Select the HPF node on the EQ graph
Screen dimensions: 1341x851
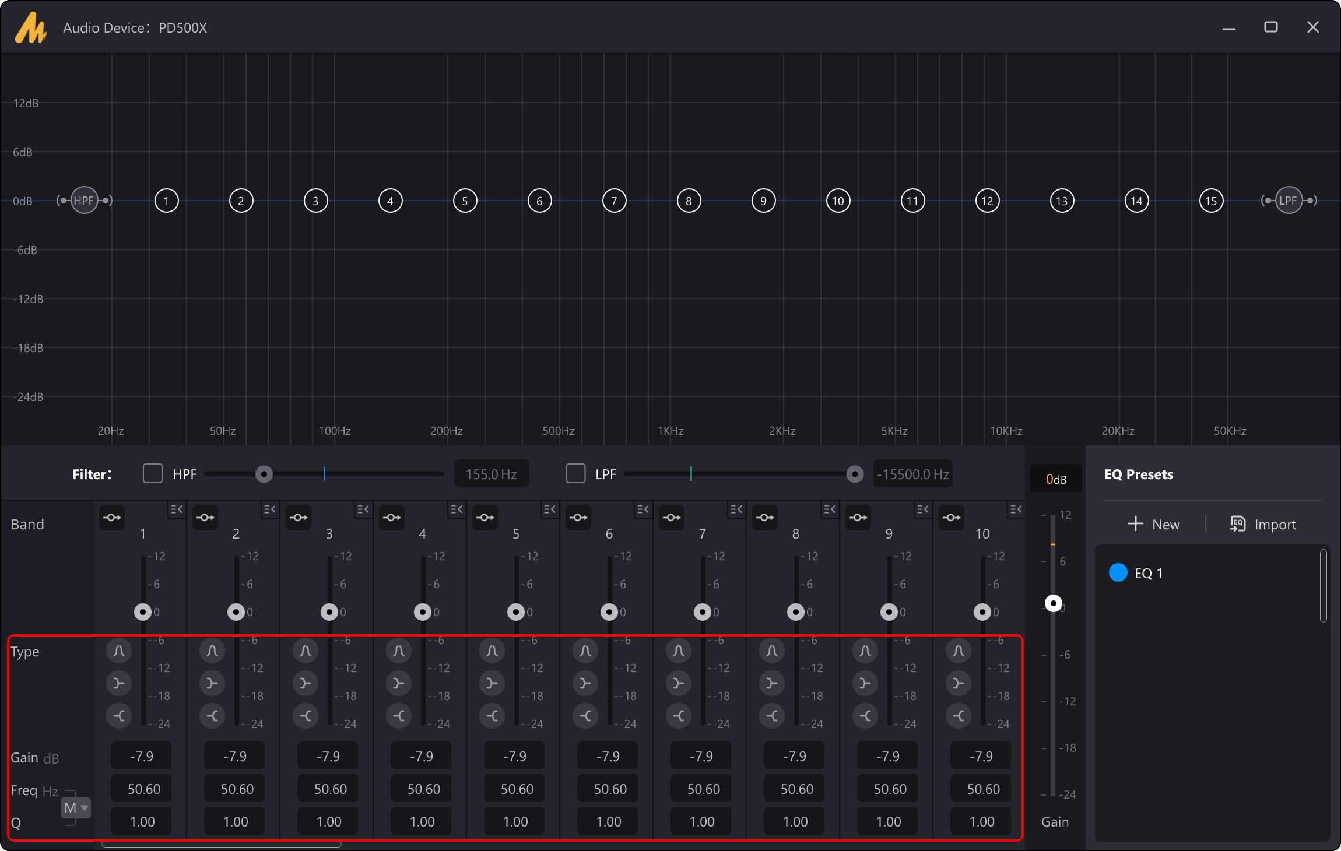84,201
